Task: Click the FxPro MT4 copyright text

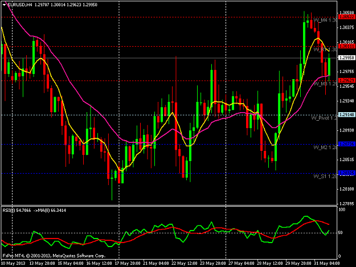Action: (x=54, y=256)
